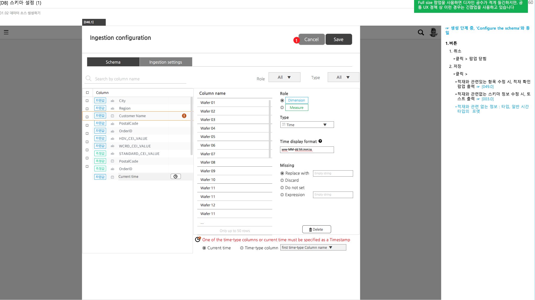The width and height of the screenshot is (535, 300).
Task: Select the HDV_CEI_VALUE column row
Action: tap(138, 139)
